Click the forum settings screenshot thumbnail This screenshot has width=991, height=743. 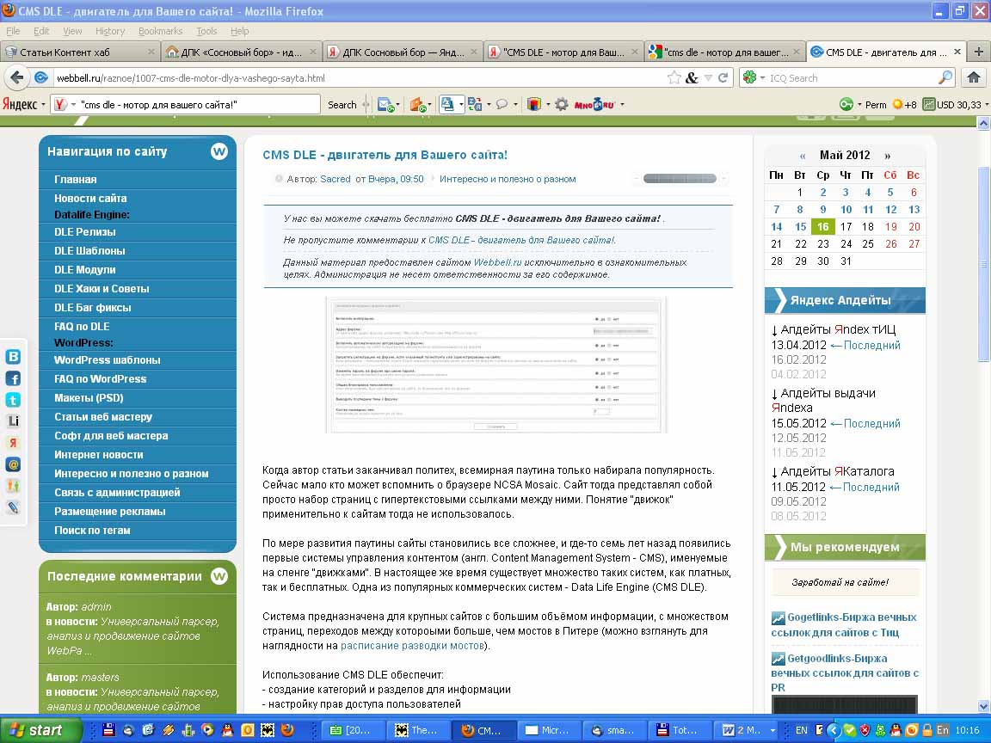point(495,365)
